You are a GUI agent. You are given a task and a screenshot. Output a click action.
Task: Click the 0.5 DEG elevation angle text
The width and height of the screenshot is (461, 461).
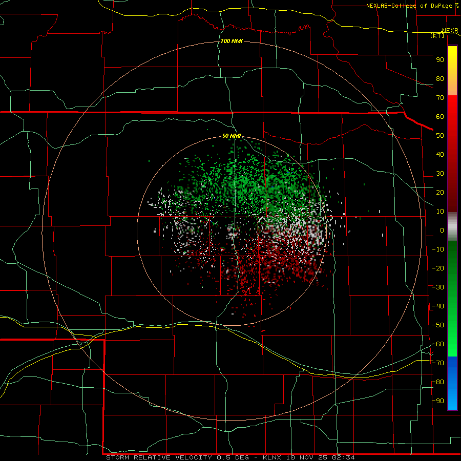tap(233, 457)
